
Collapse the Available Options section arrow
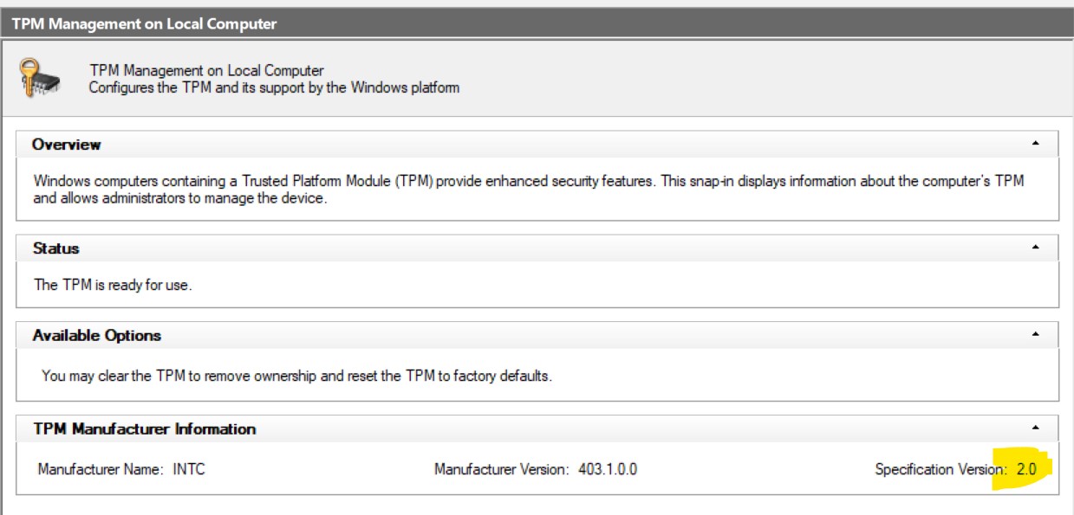pos(1035,334)
